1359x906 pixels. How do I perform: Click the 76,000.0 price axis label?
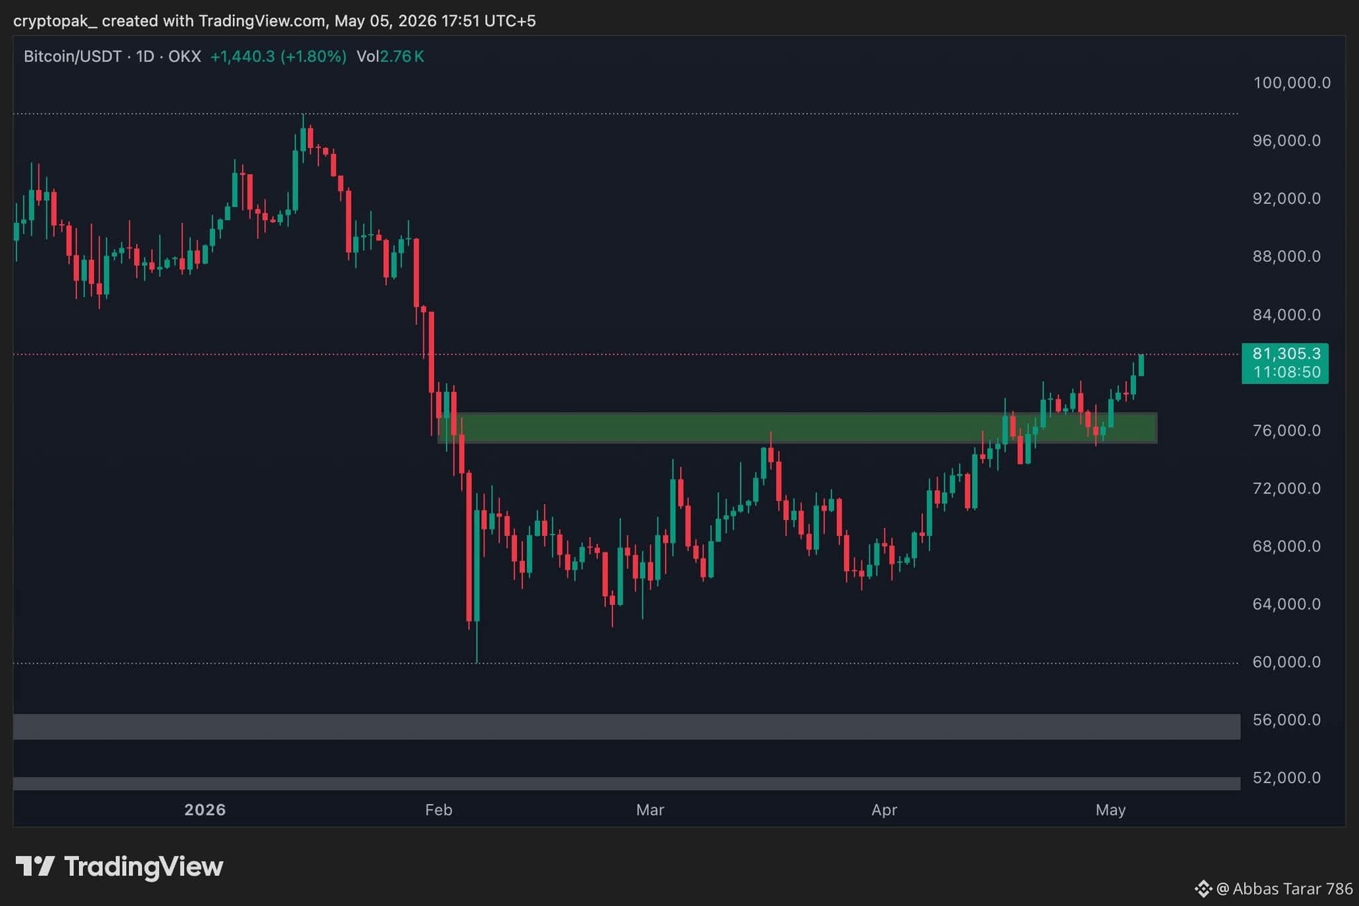point(1286,430)
